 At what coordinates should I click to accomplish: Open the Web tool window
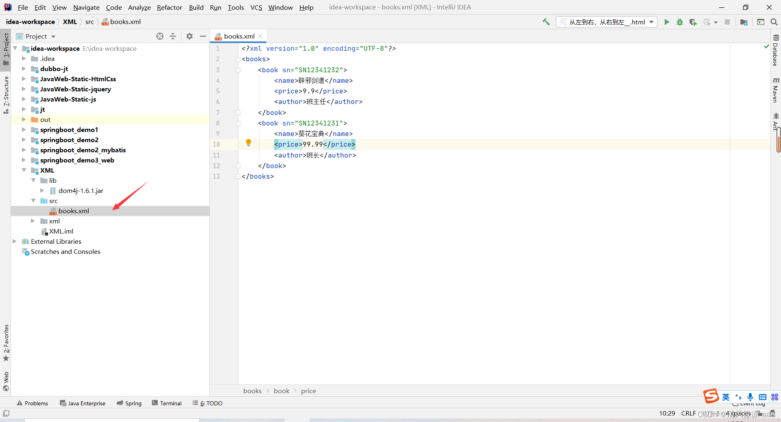click(6, 381)
